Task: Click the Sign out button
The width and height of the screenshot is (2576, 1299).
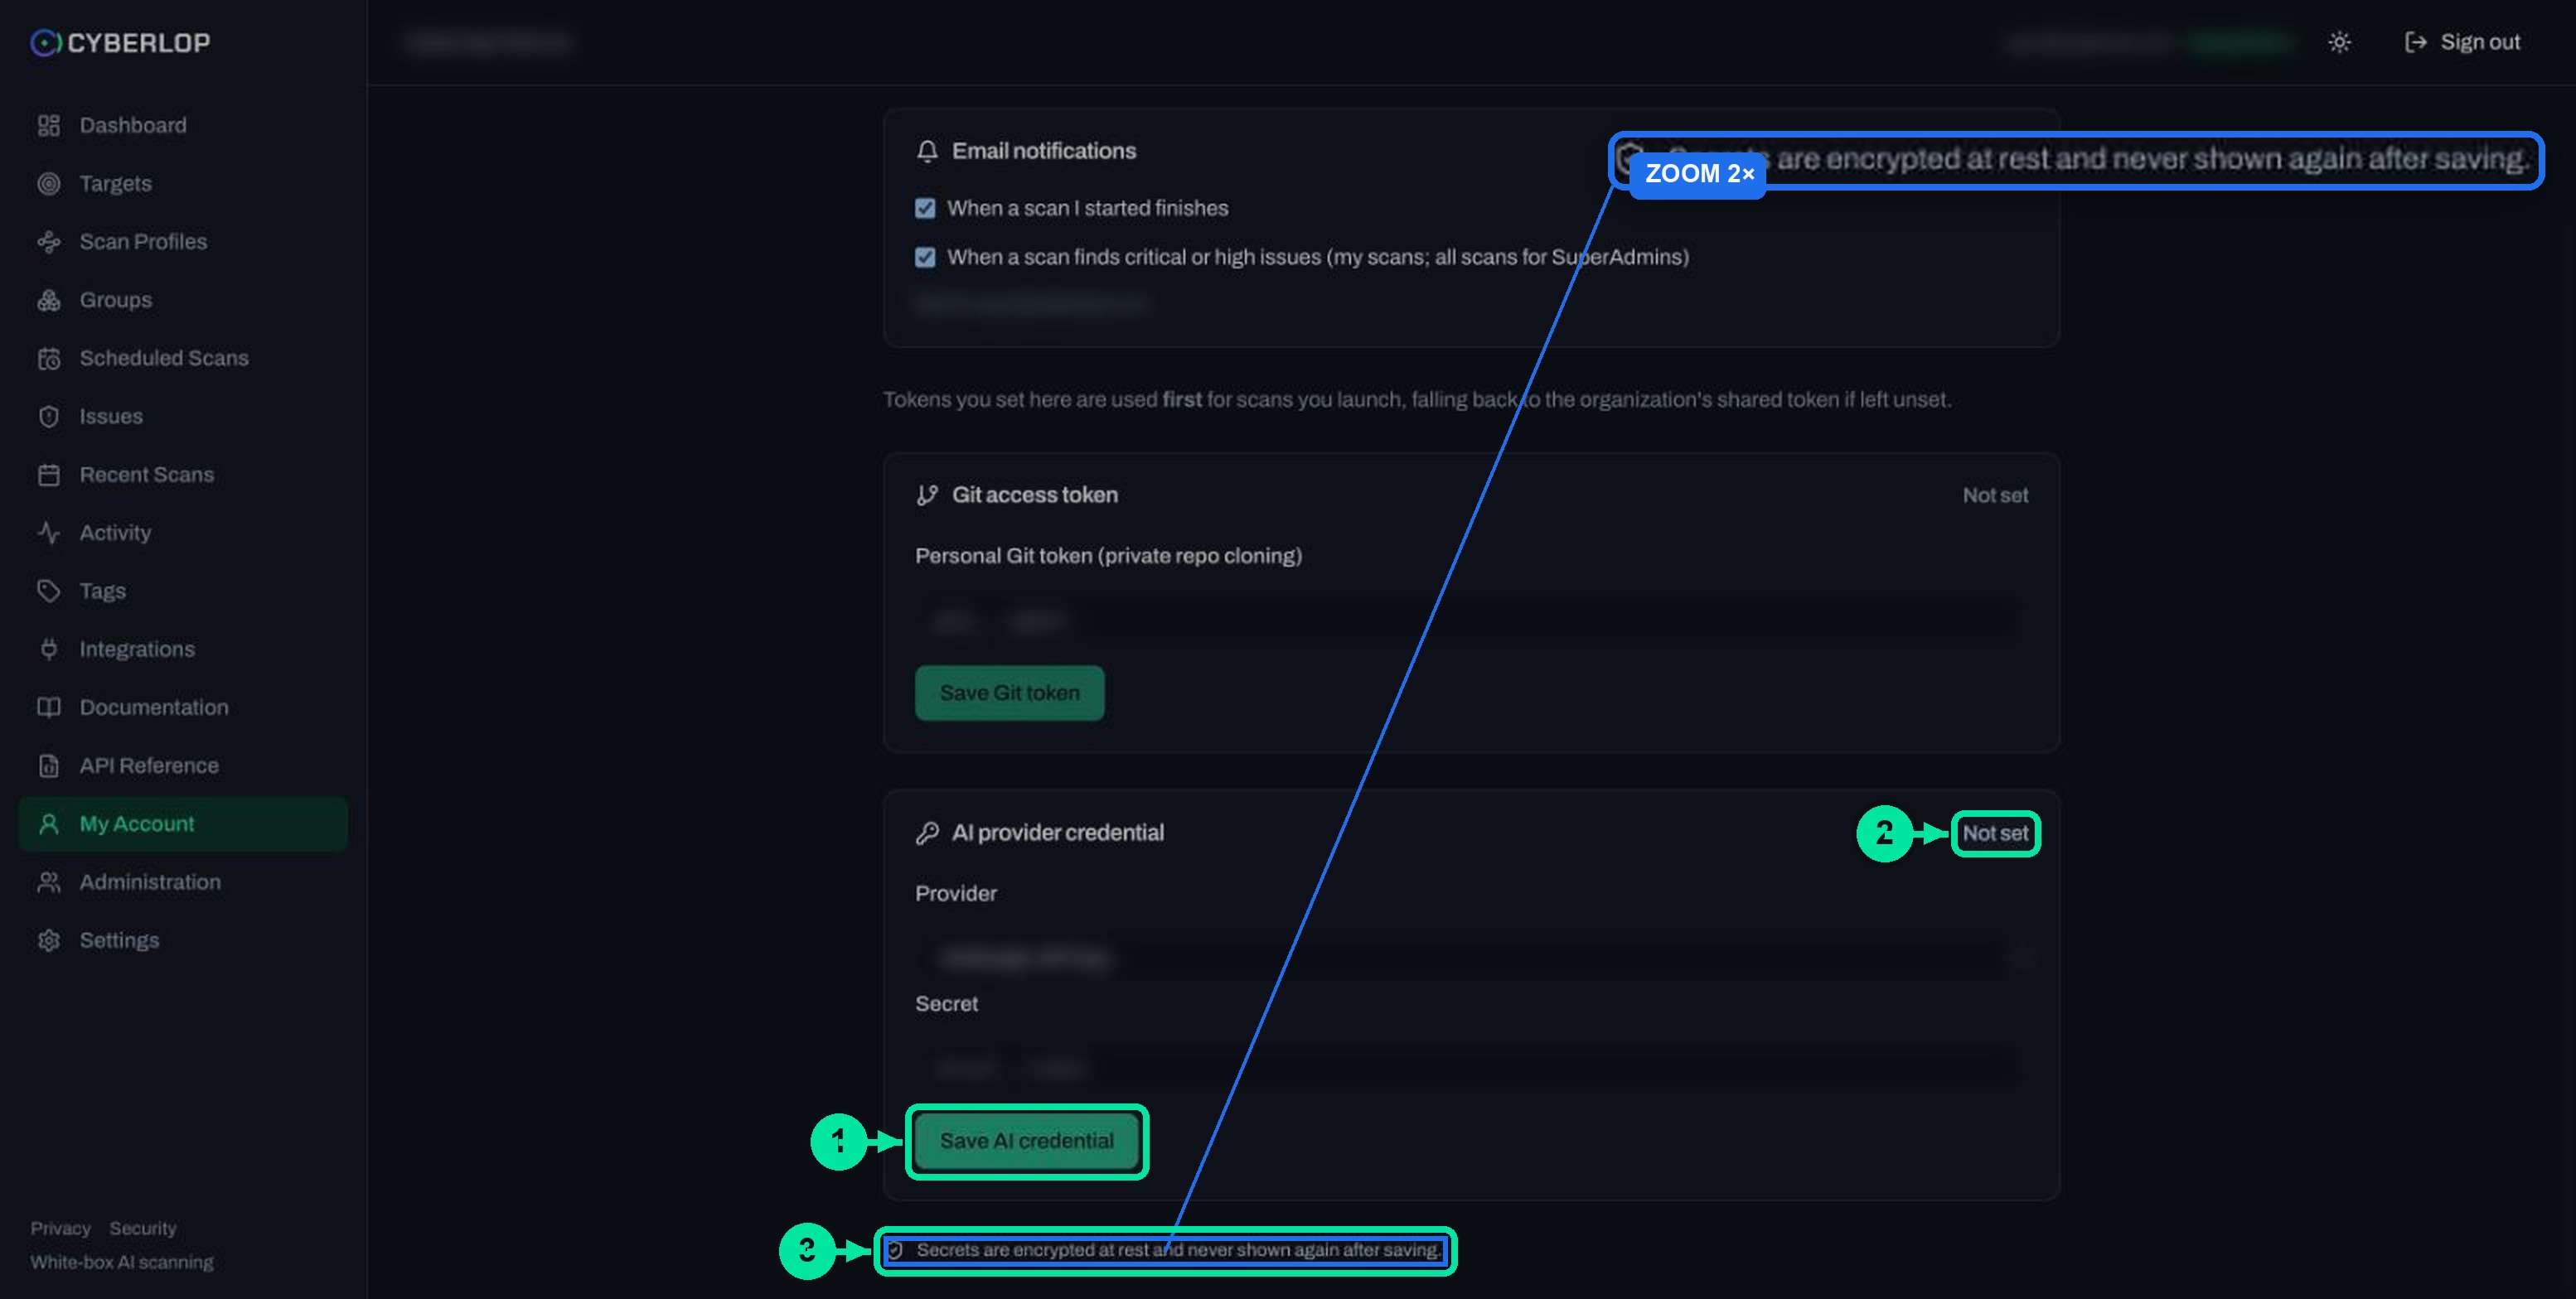Action: tap(2462, 42)
